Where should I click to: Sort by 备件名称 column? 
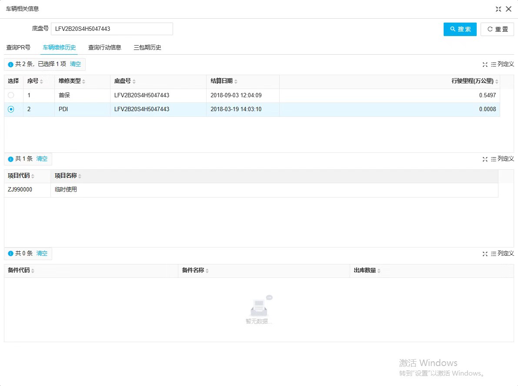[x=207, y=271]
